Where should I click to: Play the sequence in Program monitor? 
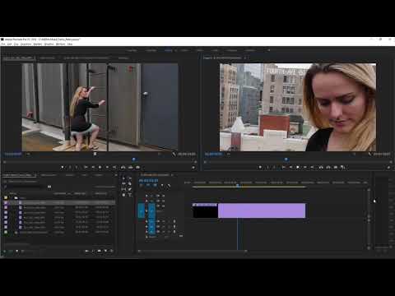298,167
